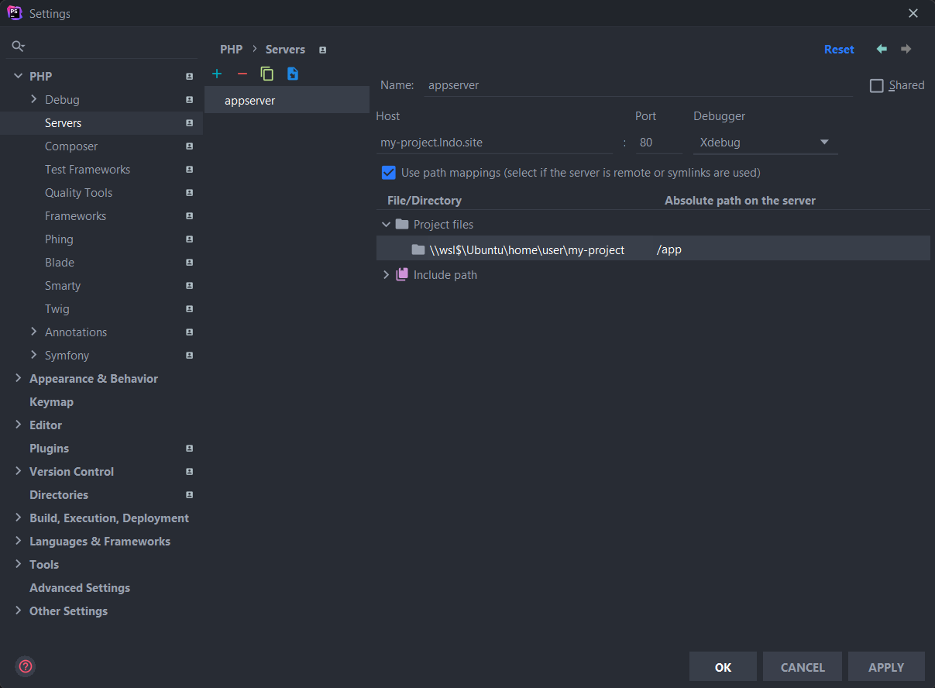Click the Reset link
Viewport: 935px width, 688px height.
pos(839,49)
